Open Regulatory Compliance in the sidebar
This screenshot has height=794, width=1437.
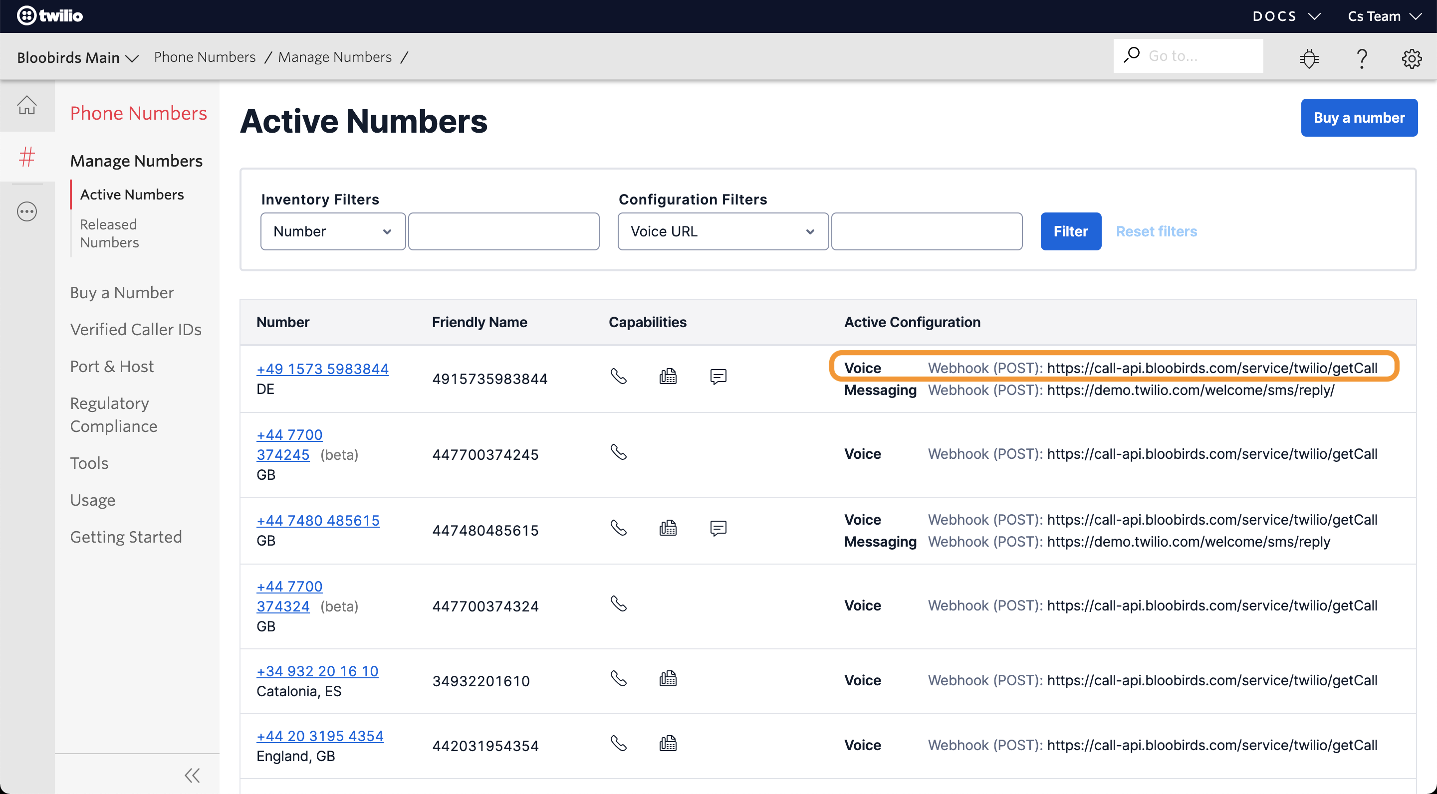pyautogui.click(x=114, y=415)
